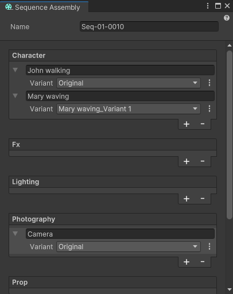This screenshot has width=233, height=294.
Task: Select the Sequence Assembly tab
Action: 44,7
